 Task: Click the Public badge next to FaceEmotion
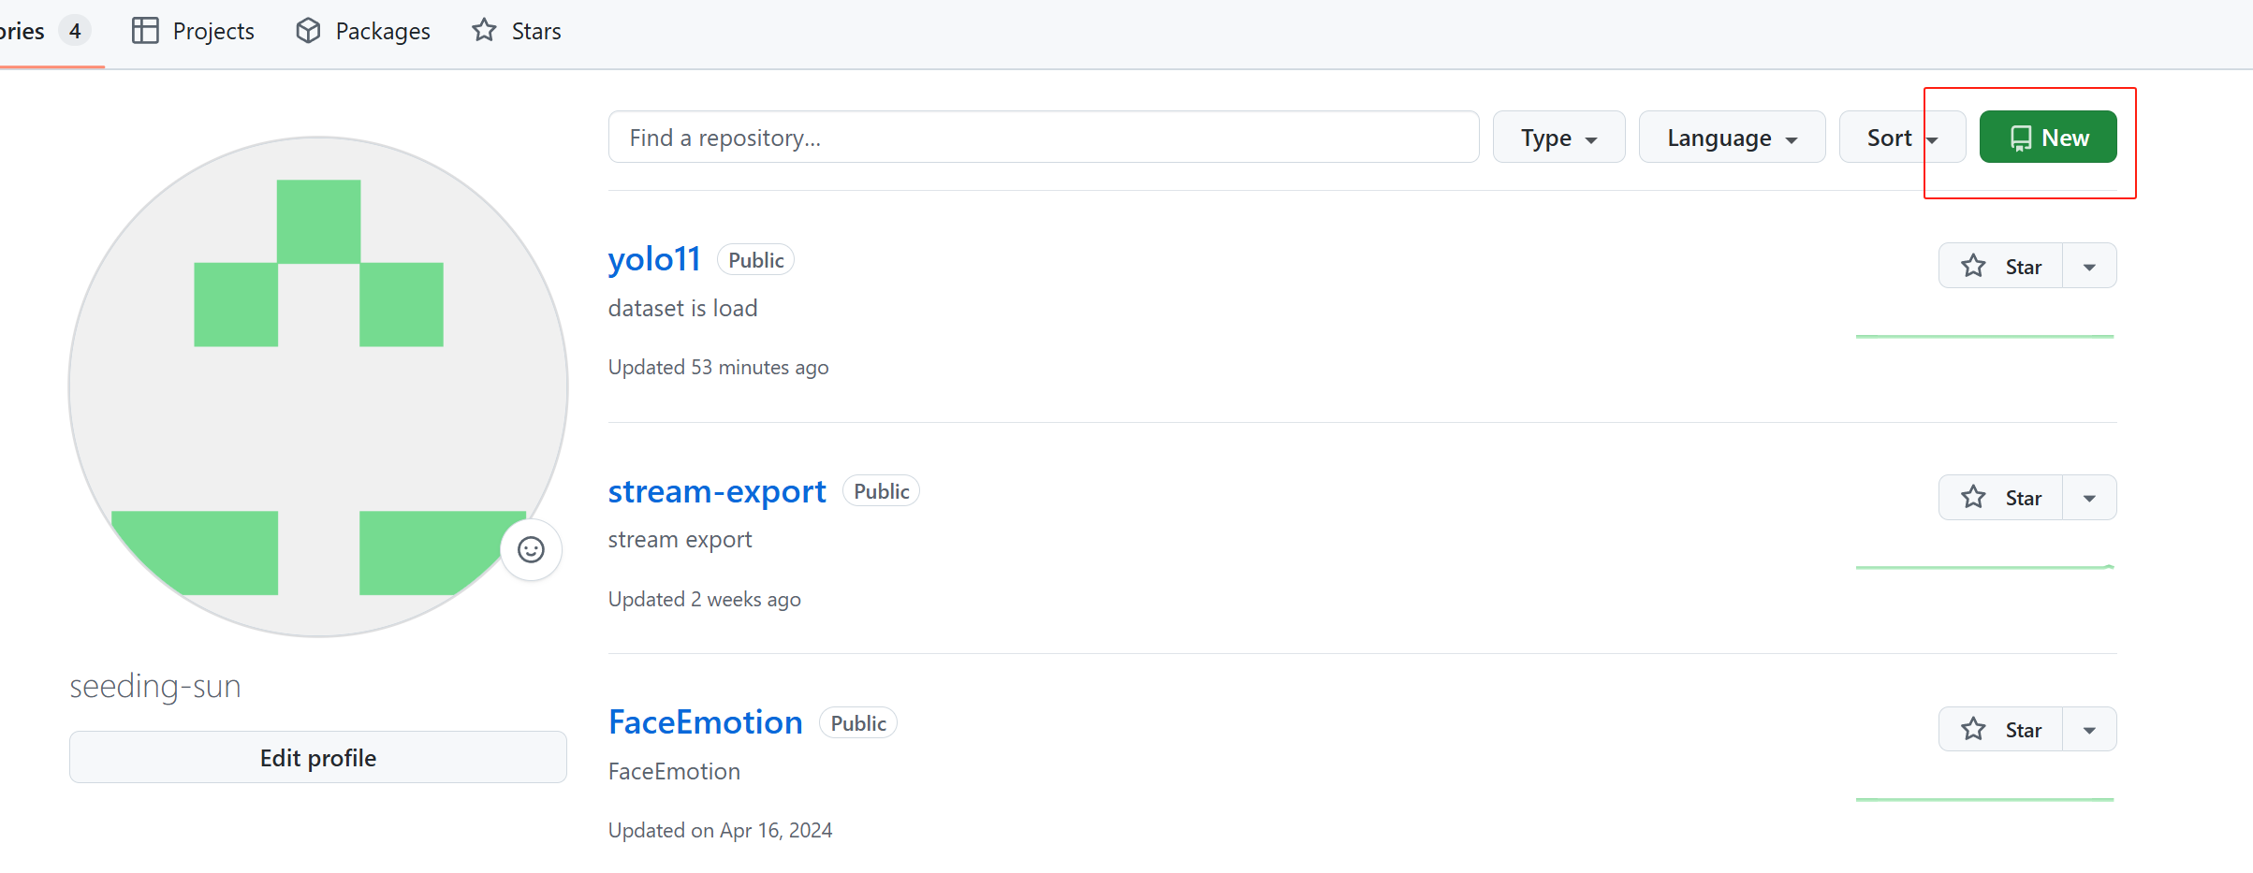858,723
